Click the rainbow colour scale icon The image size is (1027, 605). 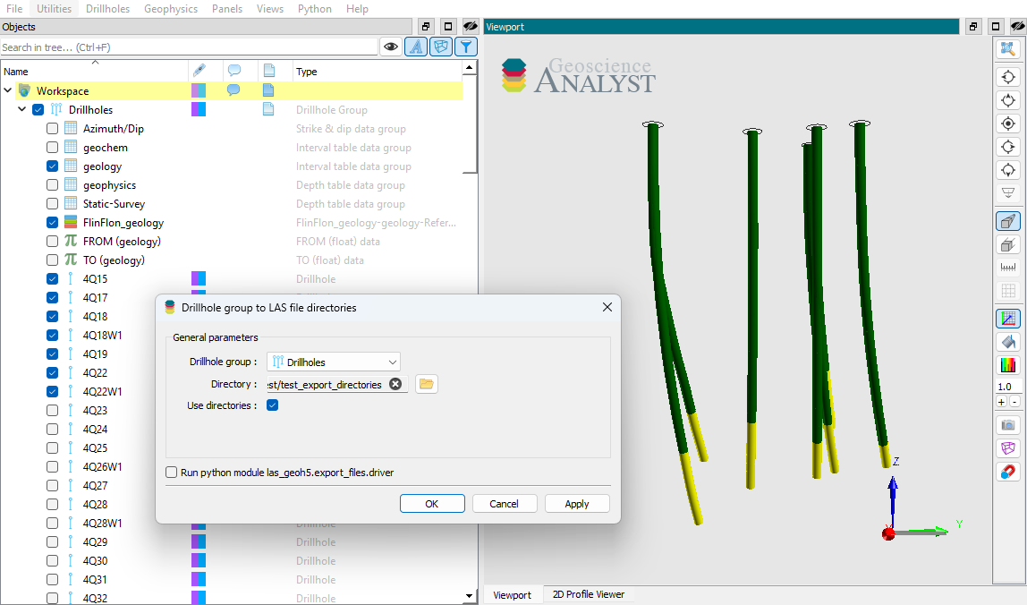1008,365
